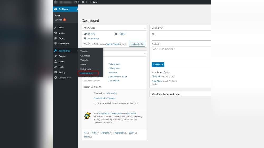Click the Quick Draft Title field
Viewport: 264px width, 148px height.
[181, 38]
